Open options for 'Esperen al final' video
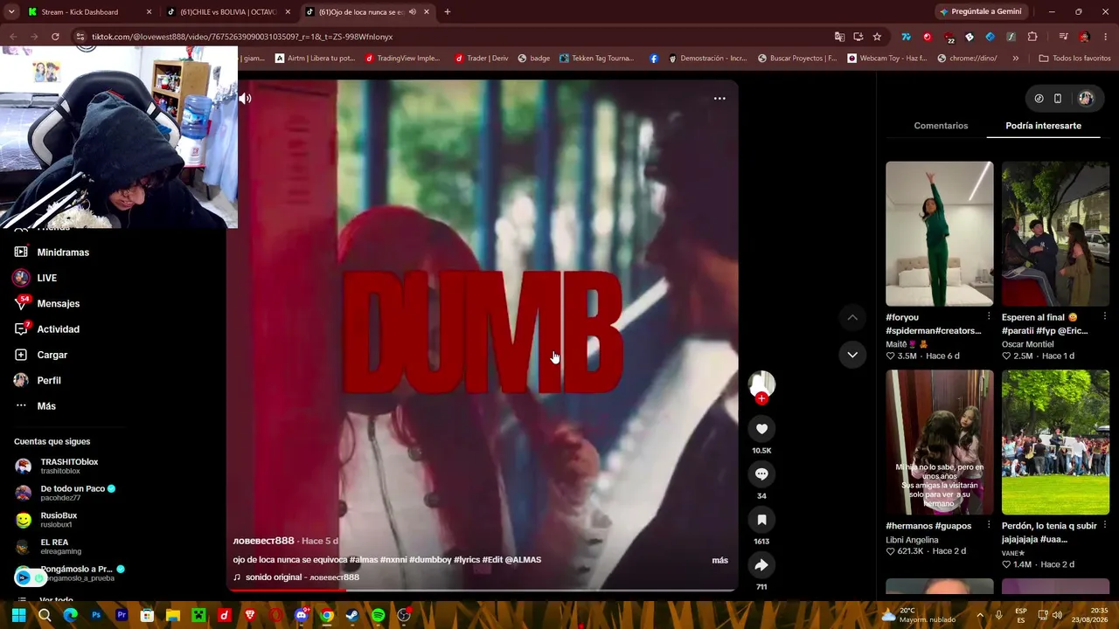The height and width of the screenshot is (629, 1119). point(1105,316)
